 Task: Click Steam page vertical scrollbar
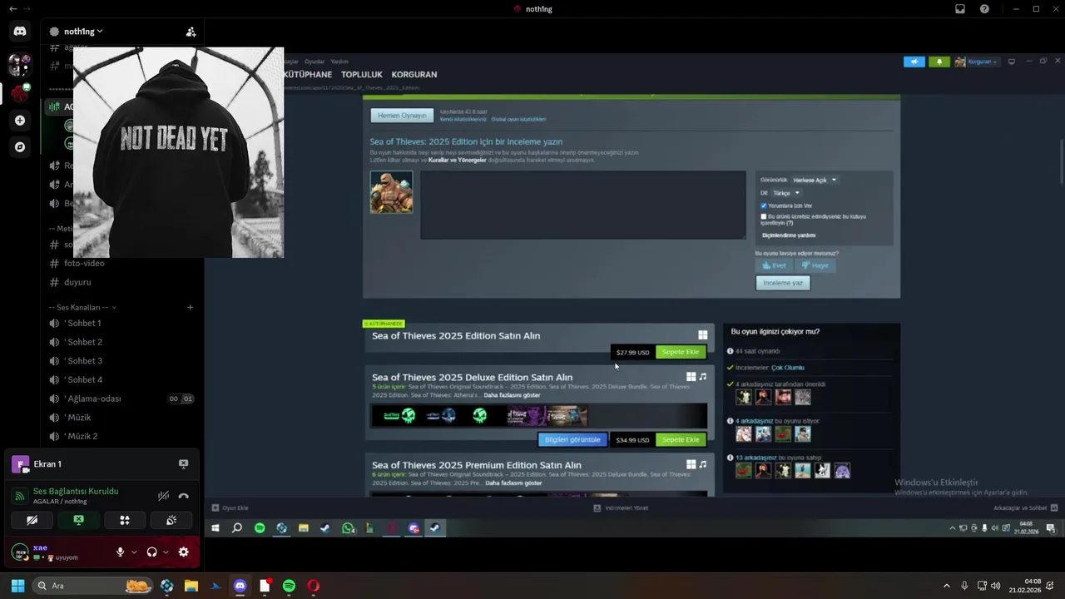(x=1061, y=162)
